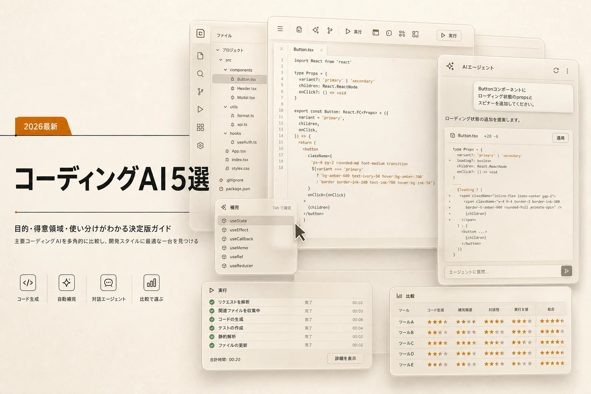Click the app logo icon atop the sidebar
Screen dimensions: 591x394
(200, 33)
